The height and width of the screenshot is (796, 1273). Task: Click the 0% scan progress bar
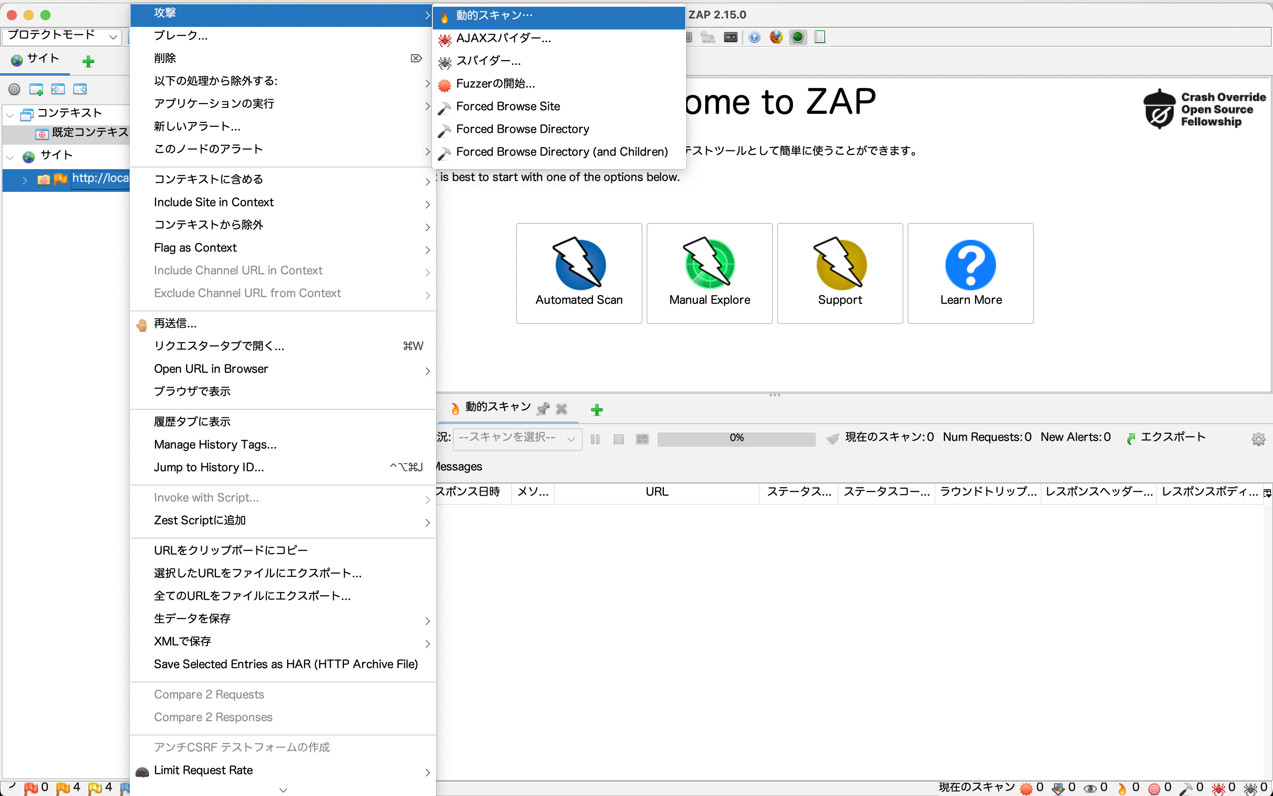736,438
